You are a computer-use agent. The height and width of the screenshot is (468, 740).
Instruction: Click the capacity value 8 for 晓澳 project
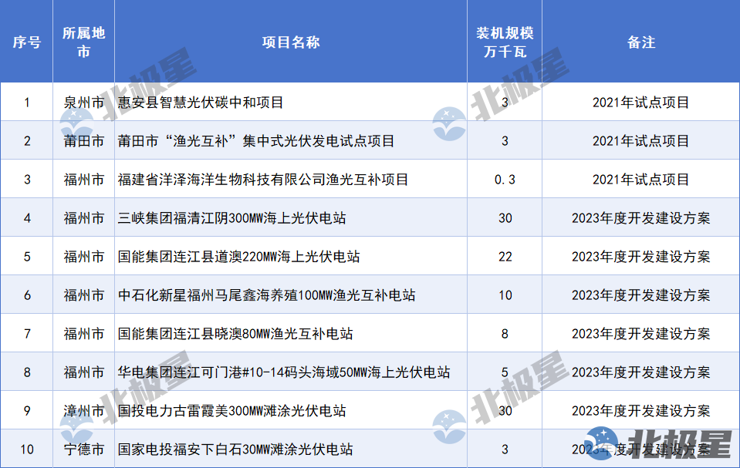(505, 333)
